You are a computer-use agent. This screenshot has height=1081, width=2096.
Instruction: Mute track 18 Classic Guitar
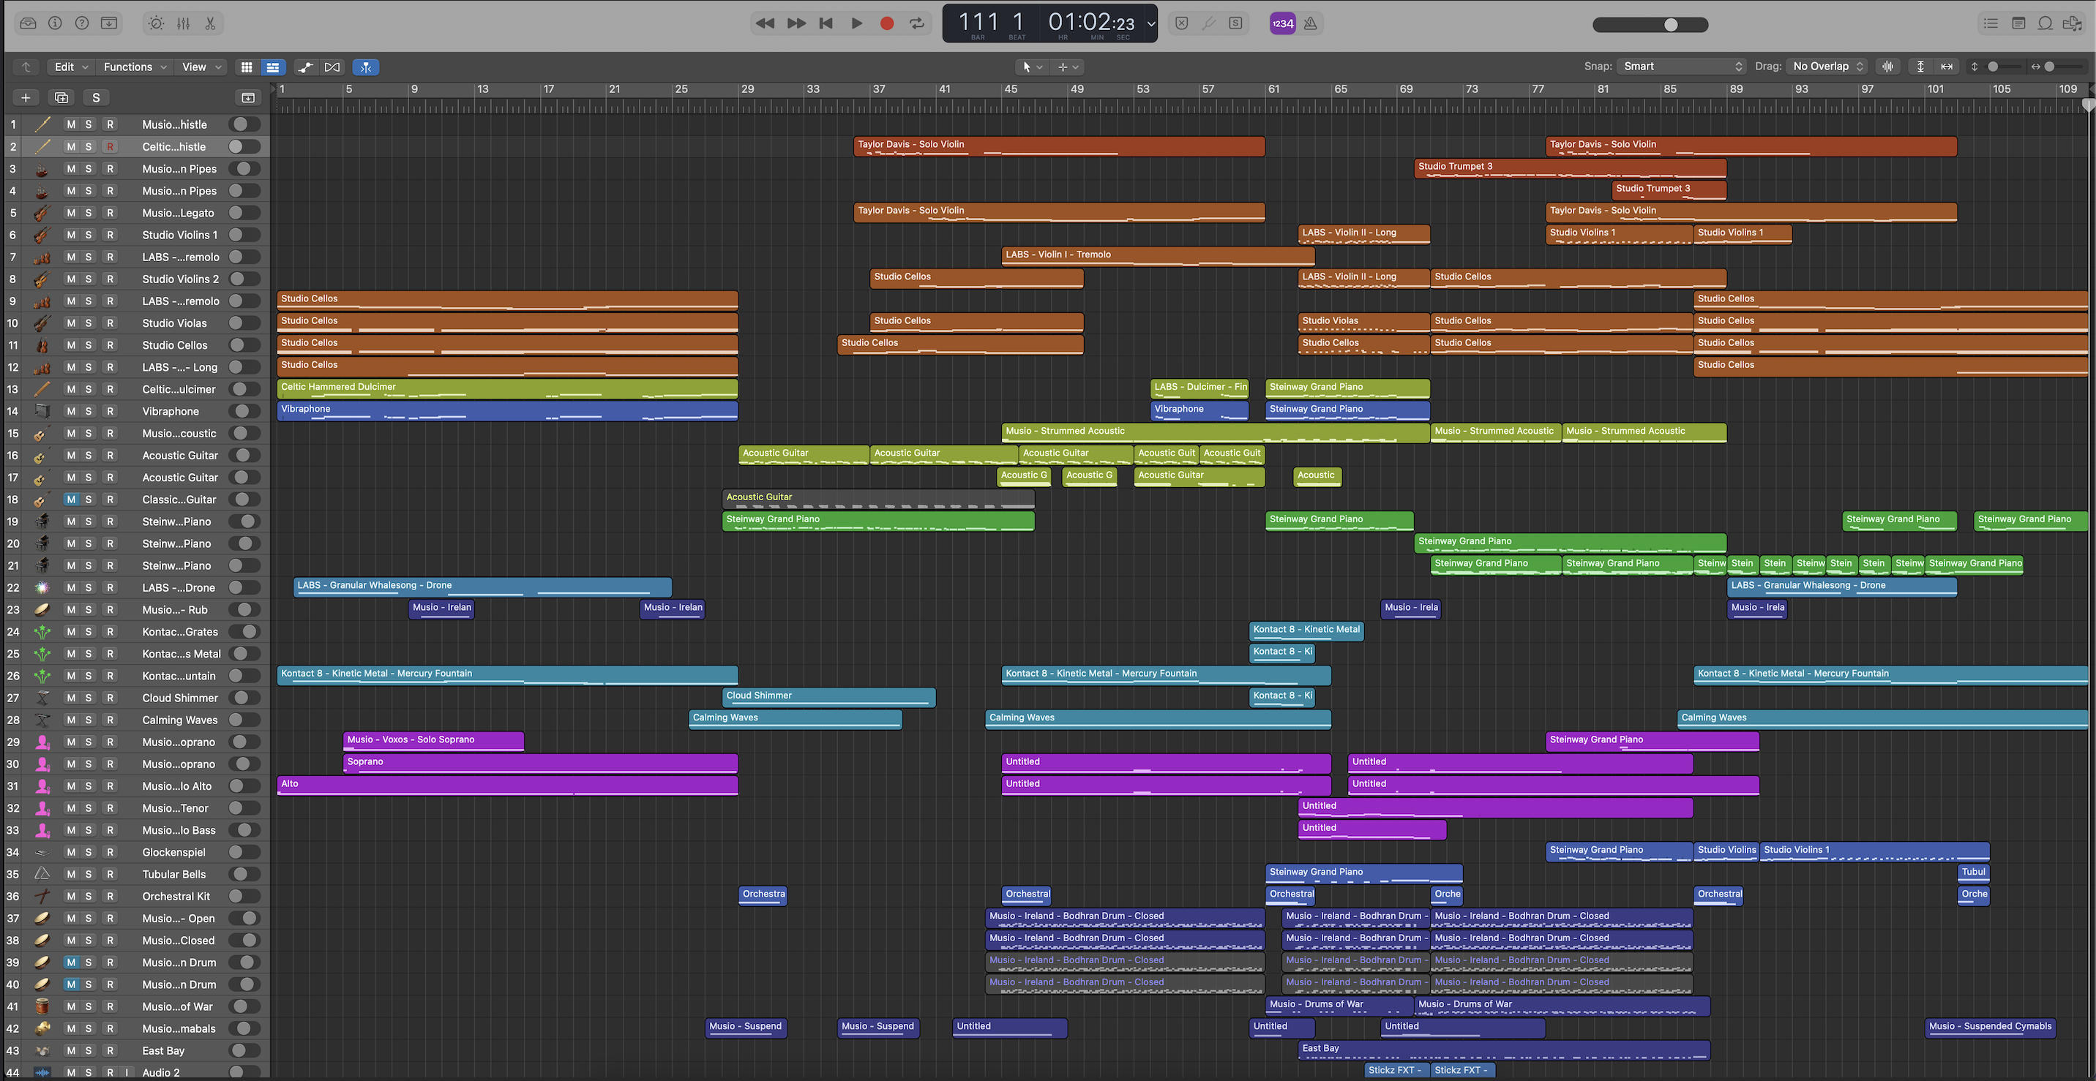[x=71, y=500]
